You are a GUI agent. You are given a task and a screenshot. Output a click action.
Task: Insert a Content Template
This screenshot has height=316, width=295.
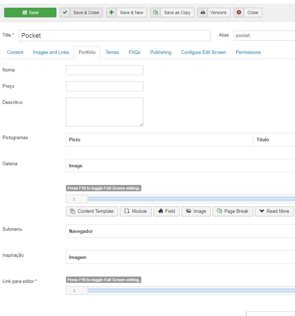click(92, 211)
